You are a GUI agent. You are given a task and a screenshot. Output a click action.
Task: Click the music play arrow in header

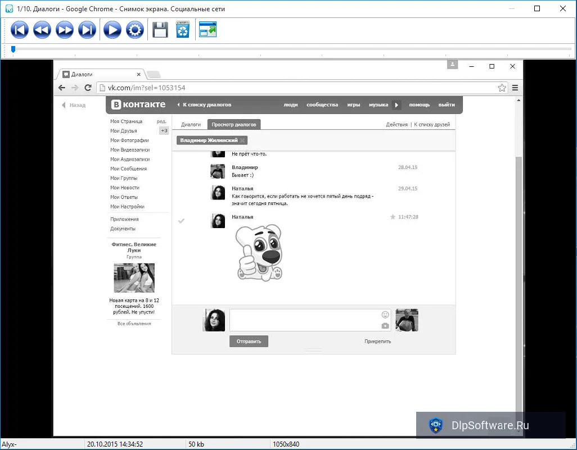pyautogui.click(x=396, y=105)
